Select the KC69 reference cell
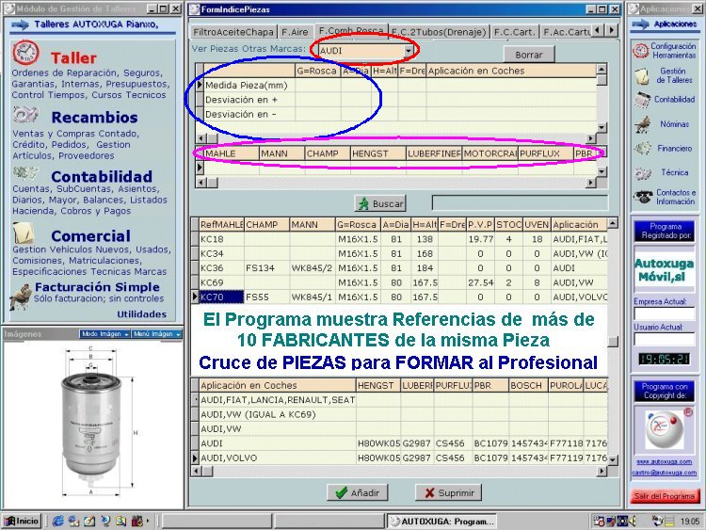The width and height of the screenshot is (706, 530). click(221, 282)
